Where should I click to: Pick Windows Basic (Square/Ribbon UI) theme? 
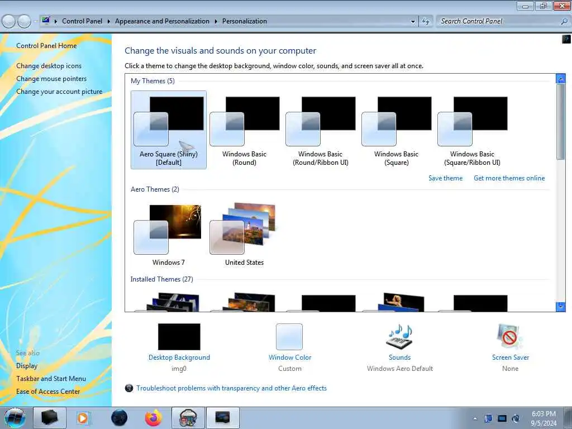tap(472, 130)
